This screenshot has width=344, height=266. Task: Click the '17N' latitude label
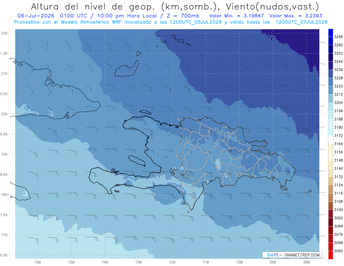point(4,235)
